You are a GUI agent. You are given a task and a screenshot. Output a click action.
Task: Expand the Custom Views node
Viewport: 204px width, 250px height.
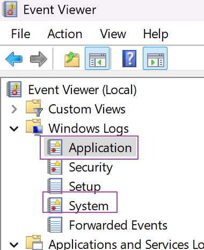tap(14, 109)
